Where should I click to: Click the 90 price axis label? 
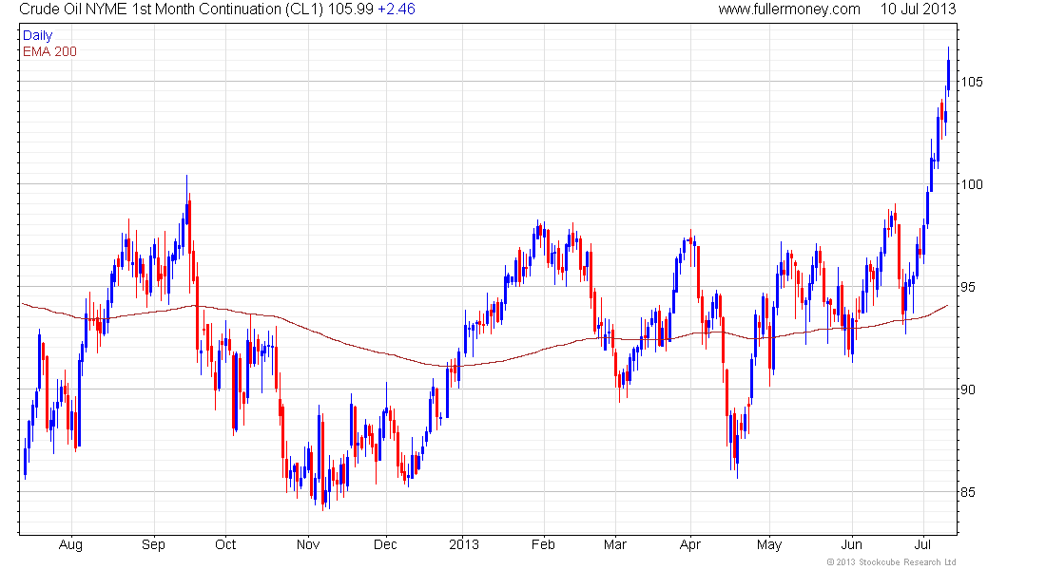click(968, 390)
